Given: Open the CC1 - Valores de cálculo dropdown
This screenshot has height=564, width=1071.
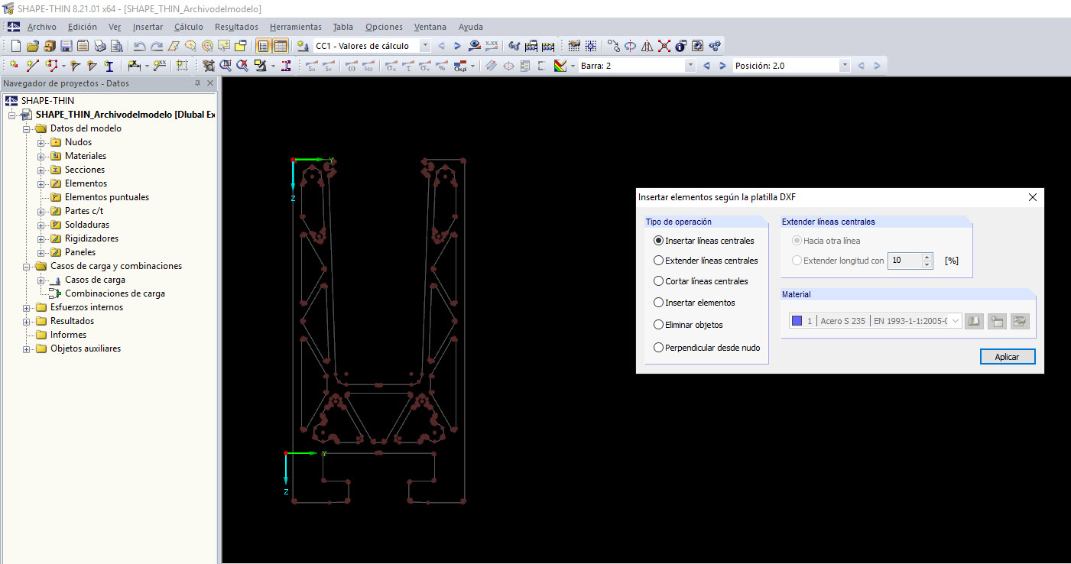Looking at the screenshot, I should point(425,46).
